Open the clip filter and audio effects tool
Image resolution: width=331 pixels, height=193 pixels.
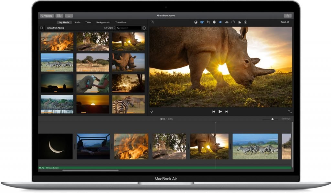(x=239, y=22)
